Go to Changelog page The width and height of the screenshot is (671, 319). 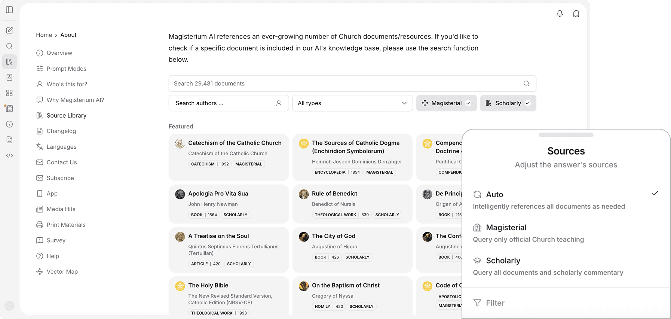pos(61,131)
